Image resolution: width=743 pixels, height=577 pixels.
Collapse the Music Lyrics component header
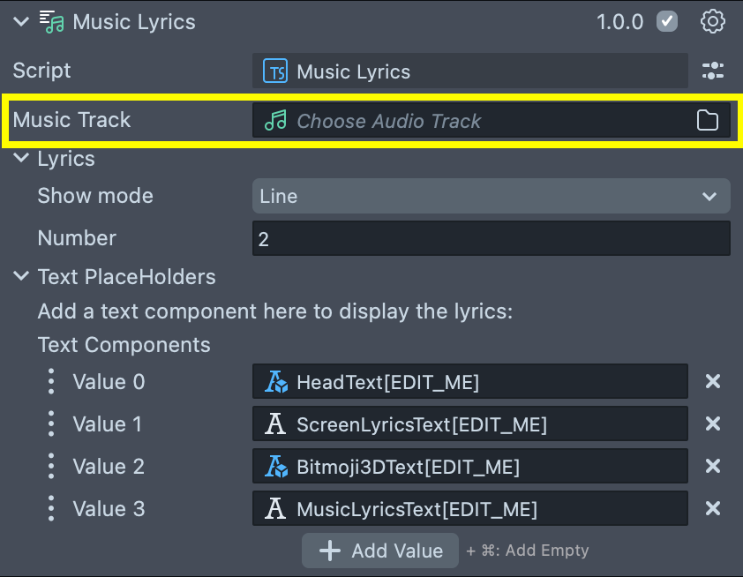pos(21,22)
